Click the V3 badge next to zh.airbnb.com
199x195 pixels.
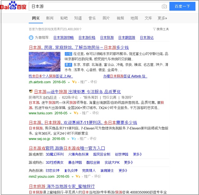click(74, 82)
